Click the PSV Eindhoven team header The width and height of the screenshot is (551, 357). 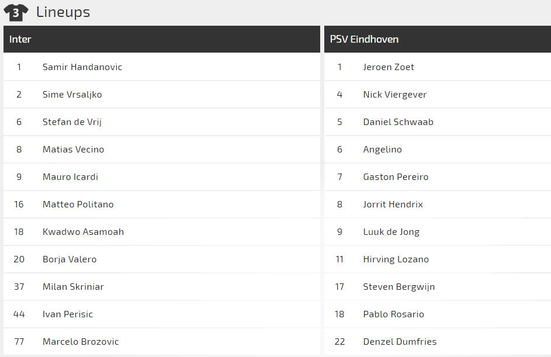click(364, 39)
